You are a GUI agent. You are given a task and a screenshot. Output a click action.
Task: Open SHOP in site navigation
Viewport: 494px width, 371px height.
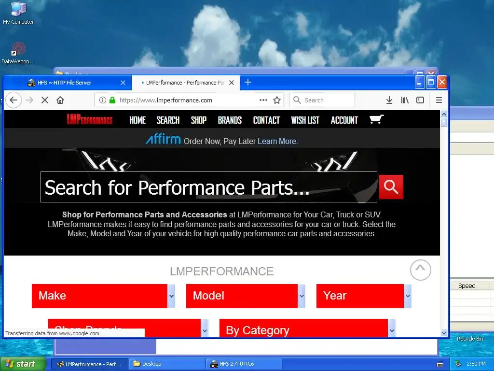click(x=198, y=120)
